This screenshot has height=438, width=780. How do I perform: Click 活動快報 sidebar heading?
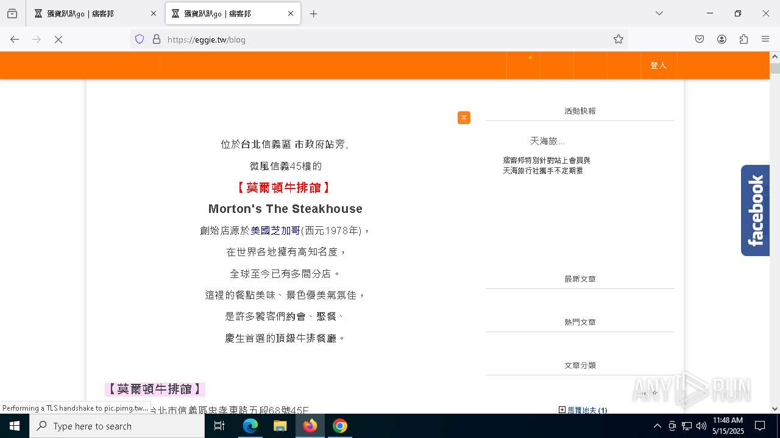coord(580,111)
